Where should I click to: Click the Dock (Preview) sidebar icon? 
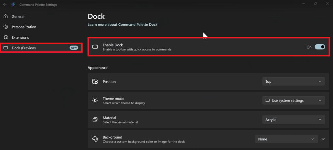coord(5,48)
